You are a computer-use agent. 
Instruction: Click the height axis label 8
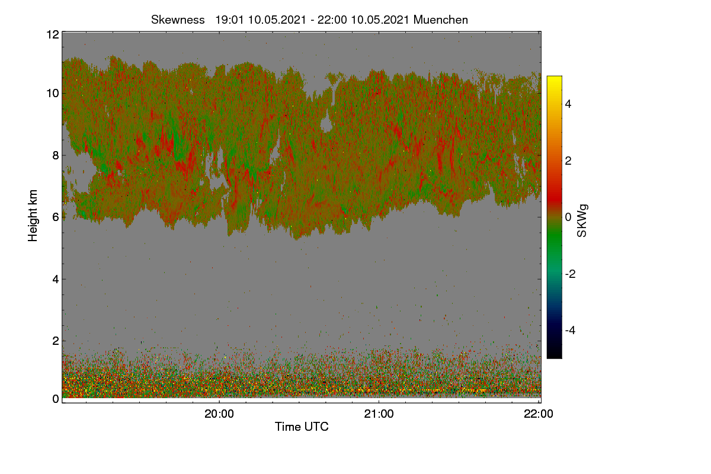56,155
